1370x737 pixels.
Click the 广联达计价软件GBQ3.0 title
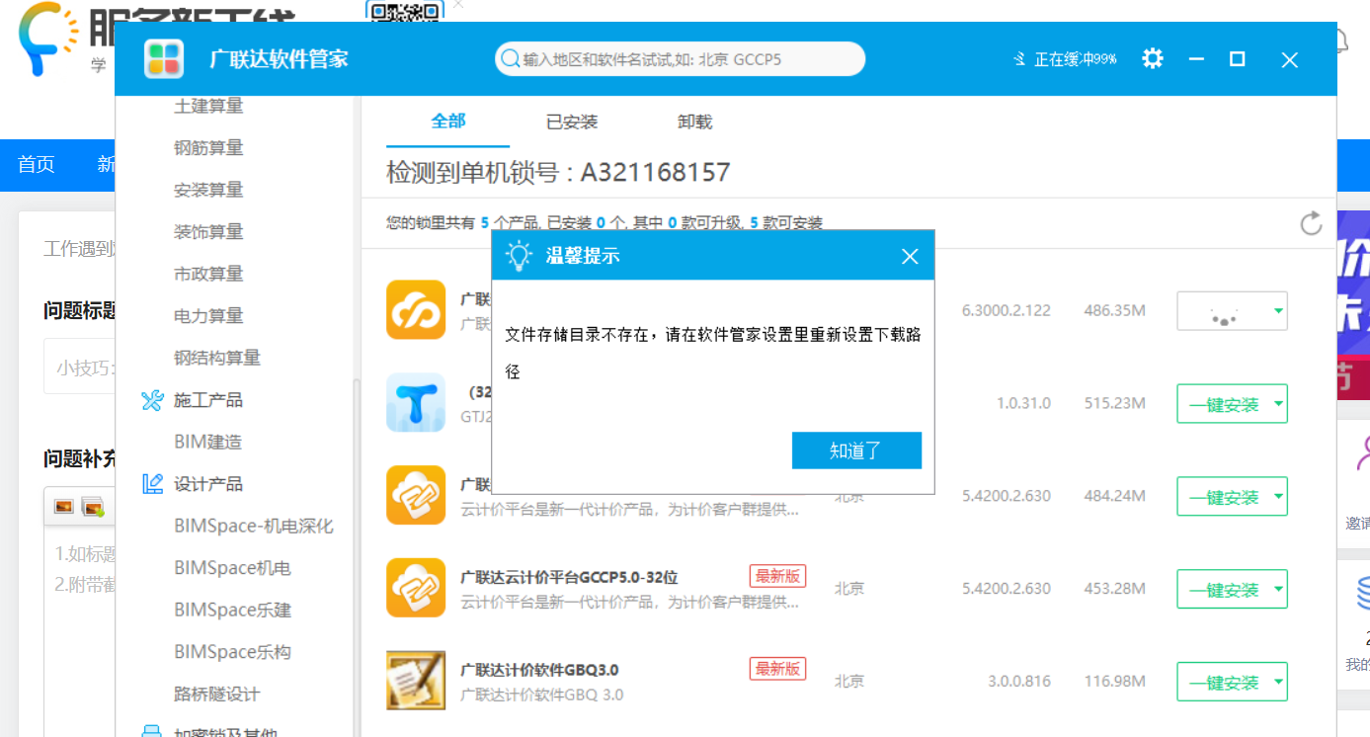[540, 670]
